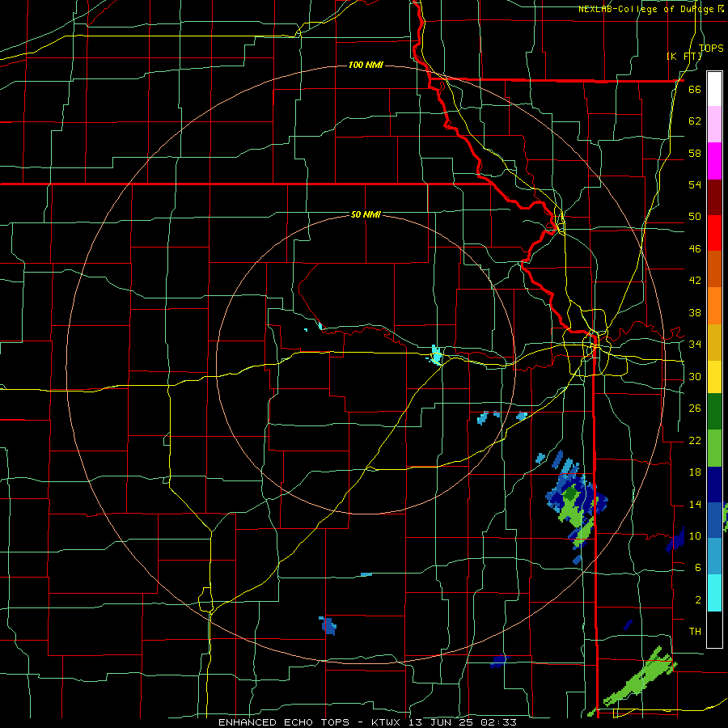Select the light green legend swatch

714,448
